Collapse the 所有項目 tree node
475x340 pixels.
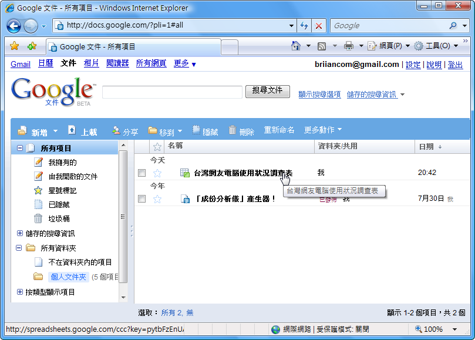tap(20, 148)
